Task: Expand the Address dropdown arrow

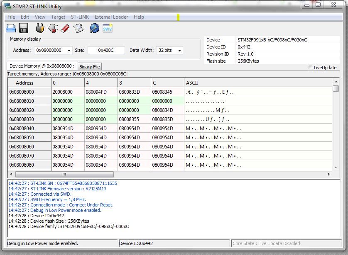Action: point(69,51)
